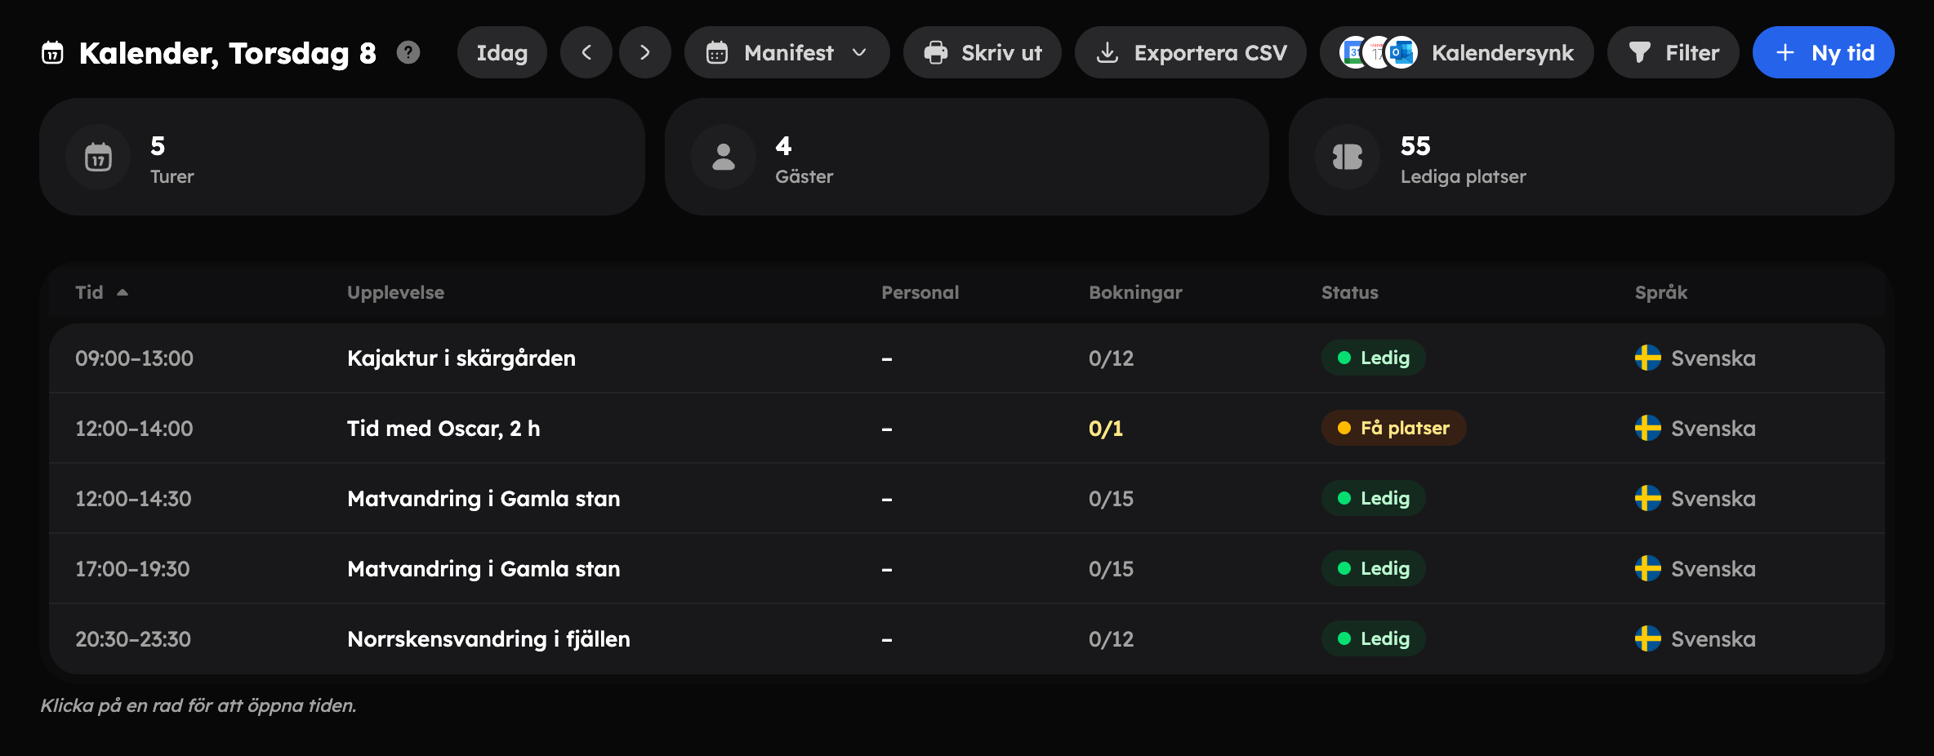This screenshot has height=756, width=1934.
Task: Click the calendar icon next to title
Action: pyautogui.click(x=52, y=52)
